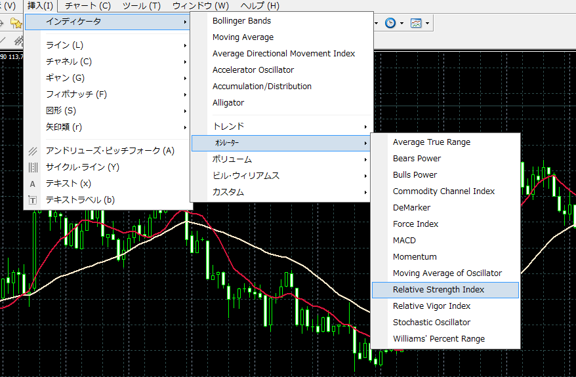Add Accumulation/Distribution indicator
The width and height of the screenshot is (576, 377).
[281, 87]
